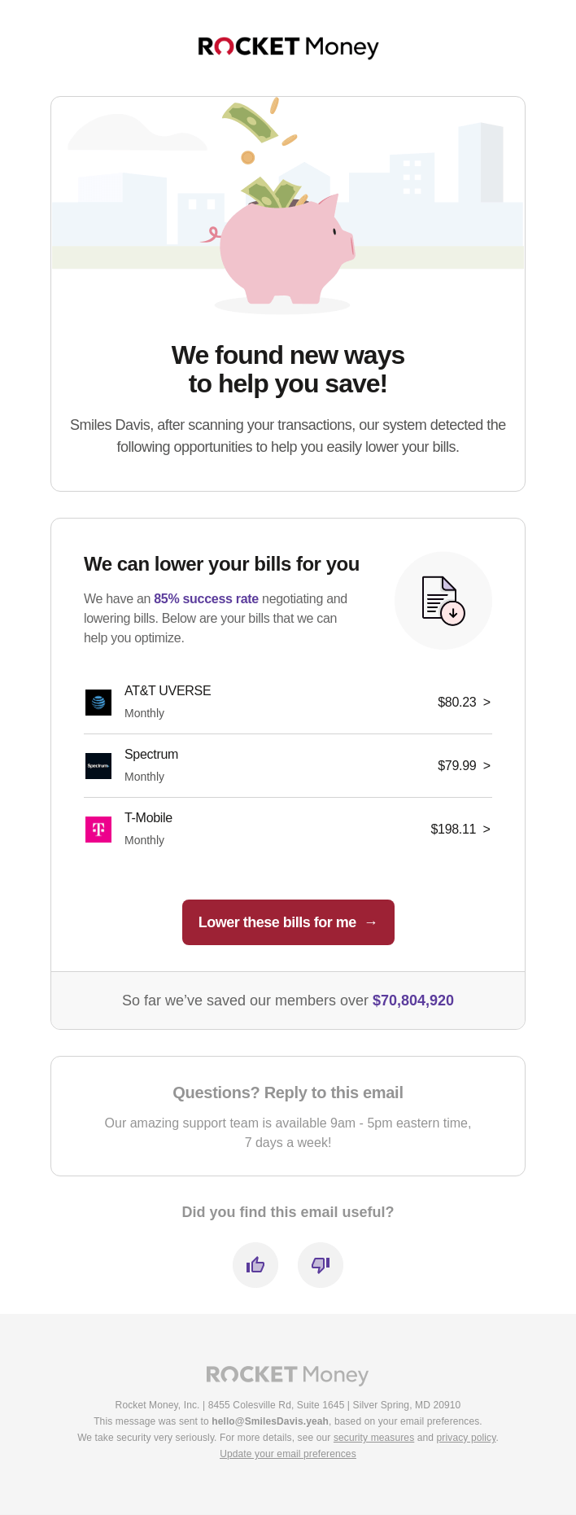This screenshot has width=576, height=1515.
Task: Open the Spectrum bill via its chevron
Action: click(486, 765)
